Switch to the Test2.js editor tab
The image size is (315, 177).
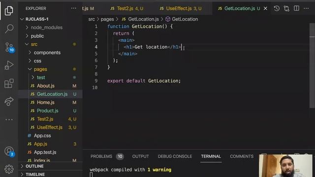[x=127, y=8]
